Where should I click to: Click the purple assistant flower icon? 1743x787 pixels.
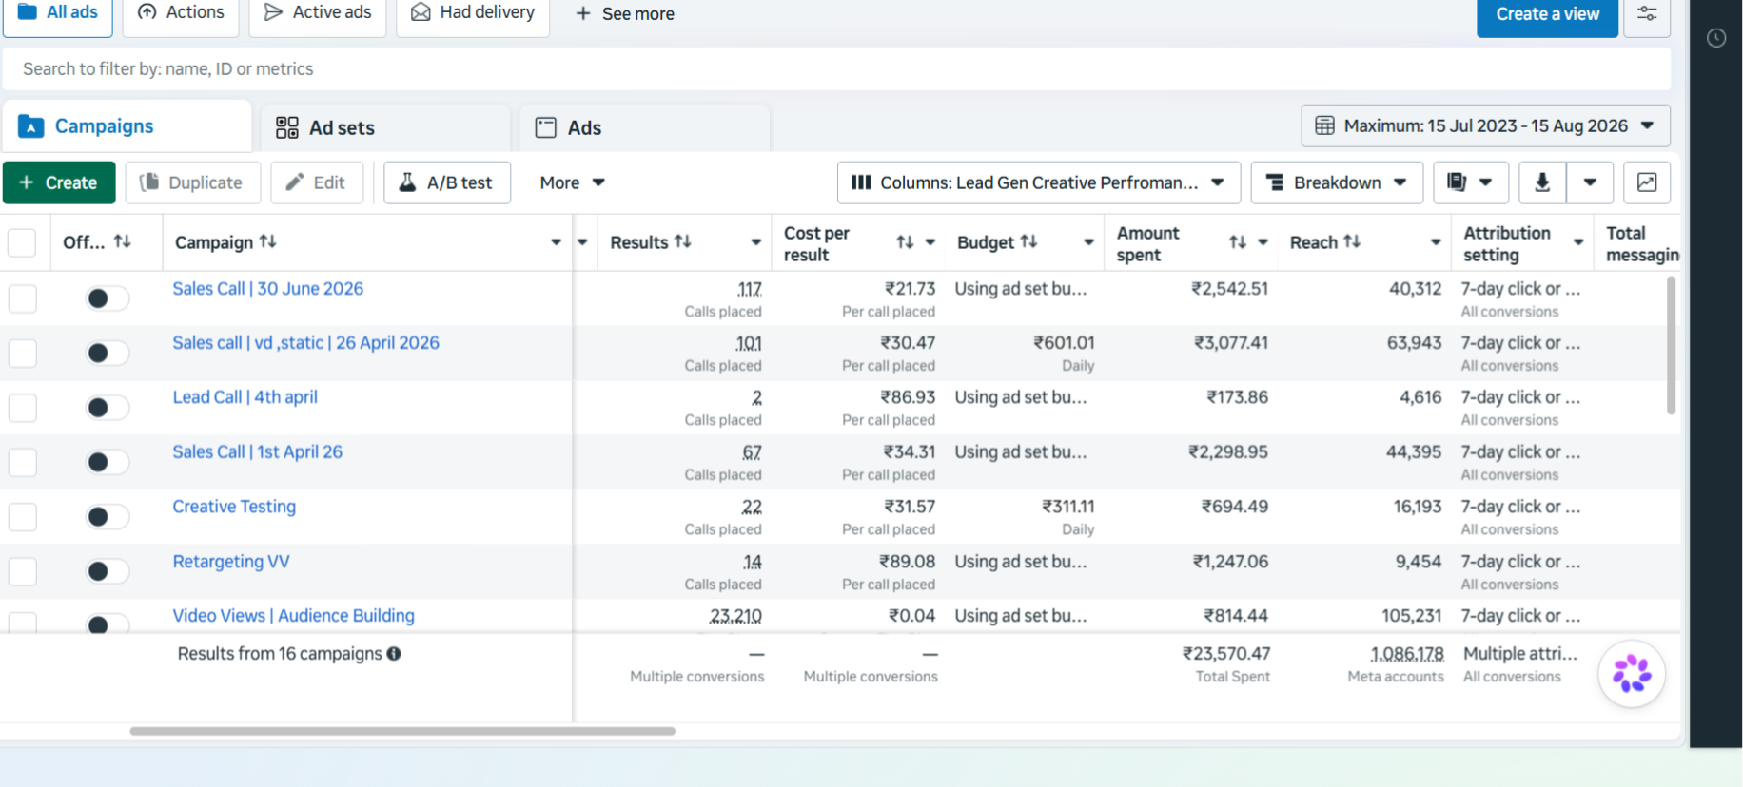pyautogui.click(x=1632, y=674)
